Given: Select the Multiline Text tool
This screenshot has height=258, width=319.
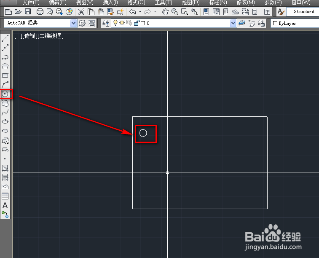Looking at the screenshot, I should click(5, 205).
